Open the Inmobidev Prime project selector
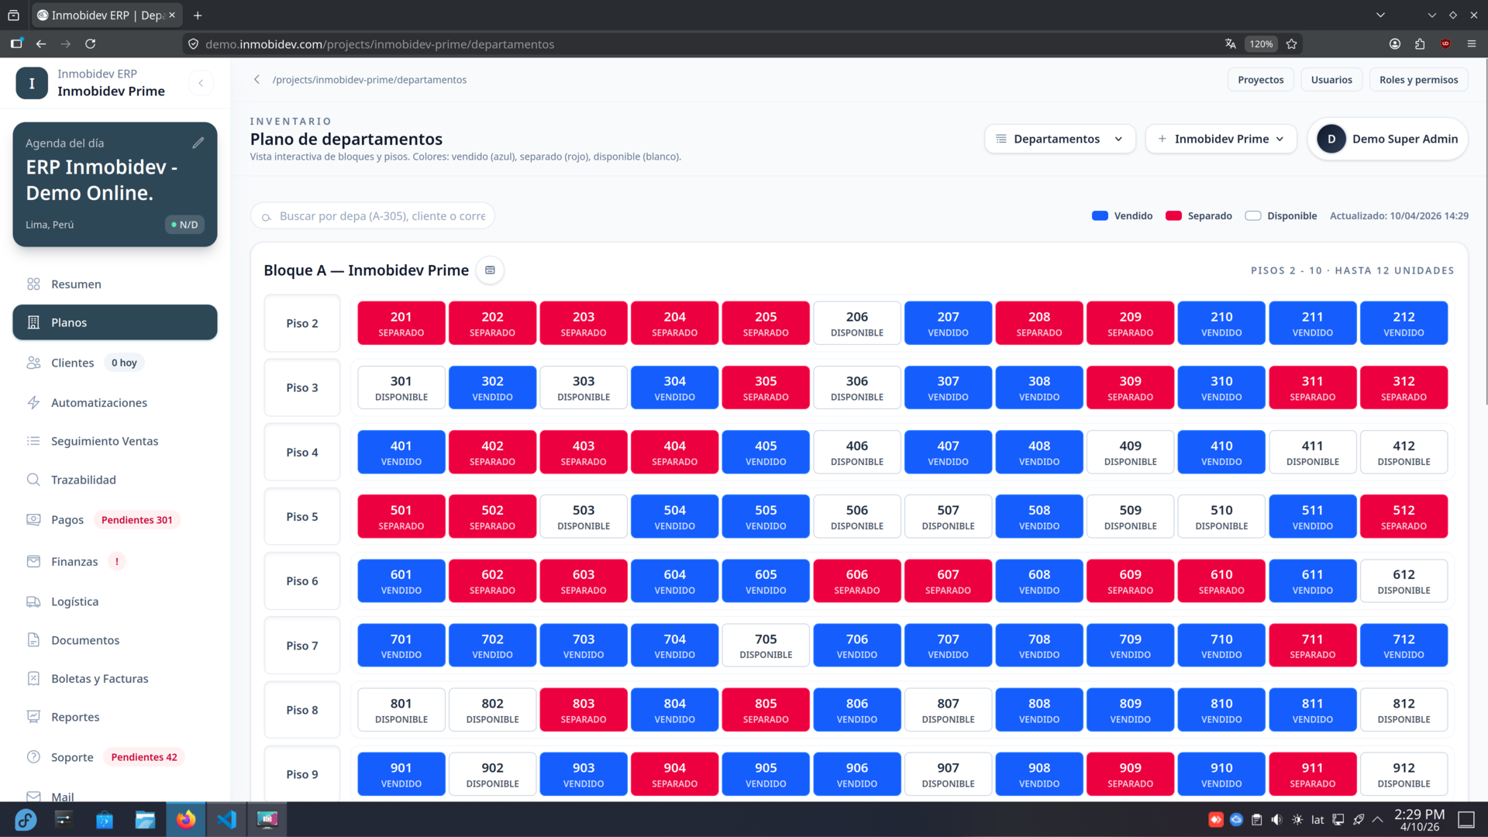This screenshot has height=837, width=1488. (x=1221, y=139)
